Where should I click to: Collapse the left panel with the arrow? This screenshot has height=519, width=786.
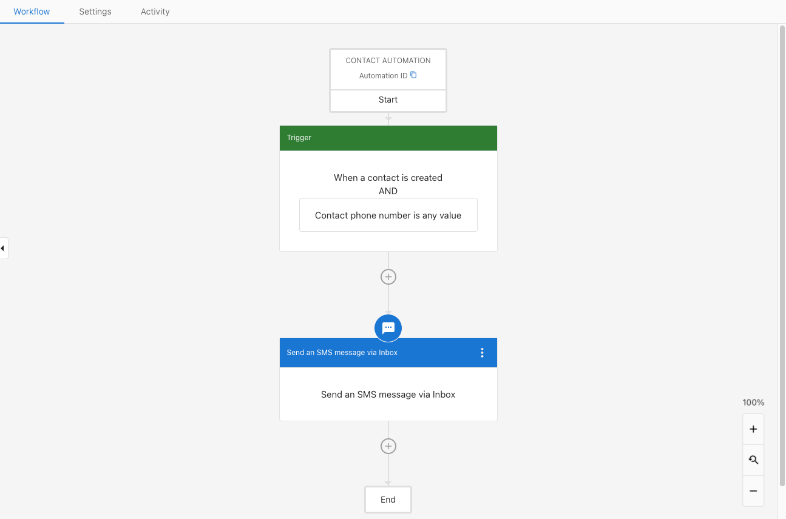click(2, 248)
